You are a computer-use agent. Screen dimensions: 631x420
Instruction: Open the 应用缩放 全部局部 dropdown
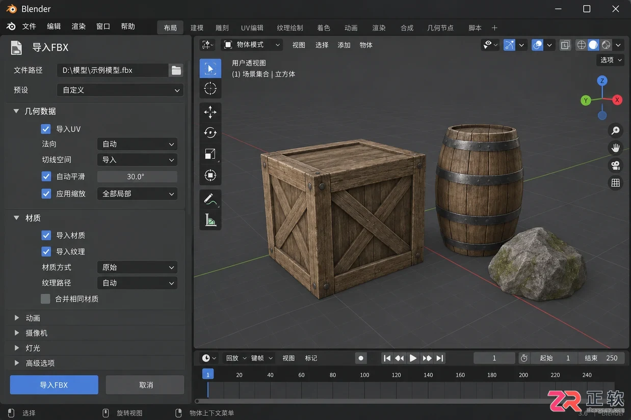point(137,193)
